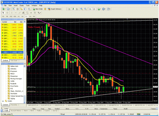Switch chart to line chart style
Image resolution: width=159 pixels, height=116 pixels.
click(77, 9)
